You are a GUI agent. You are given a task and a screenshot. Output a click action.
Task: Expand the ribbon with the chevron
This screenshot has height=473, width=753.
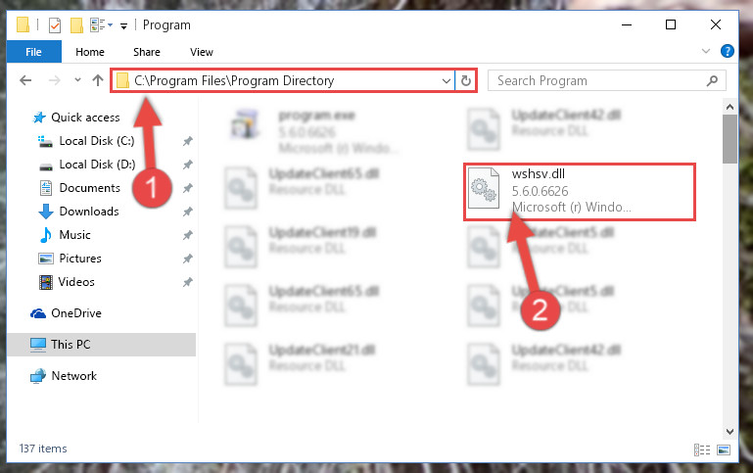point(705,51)
